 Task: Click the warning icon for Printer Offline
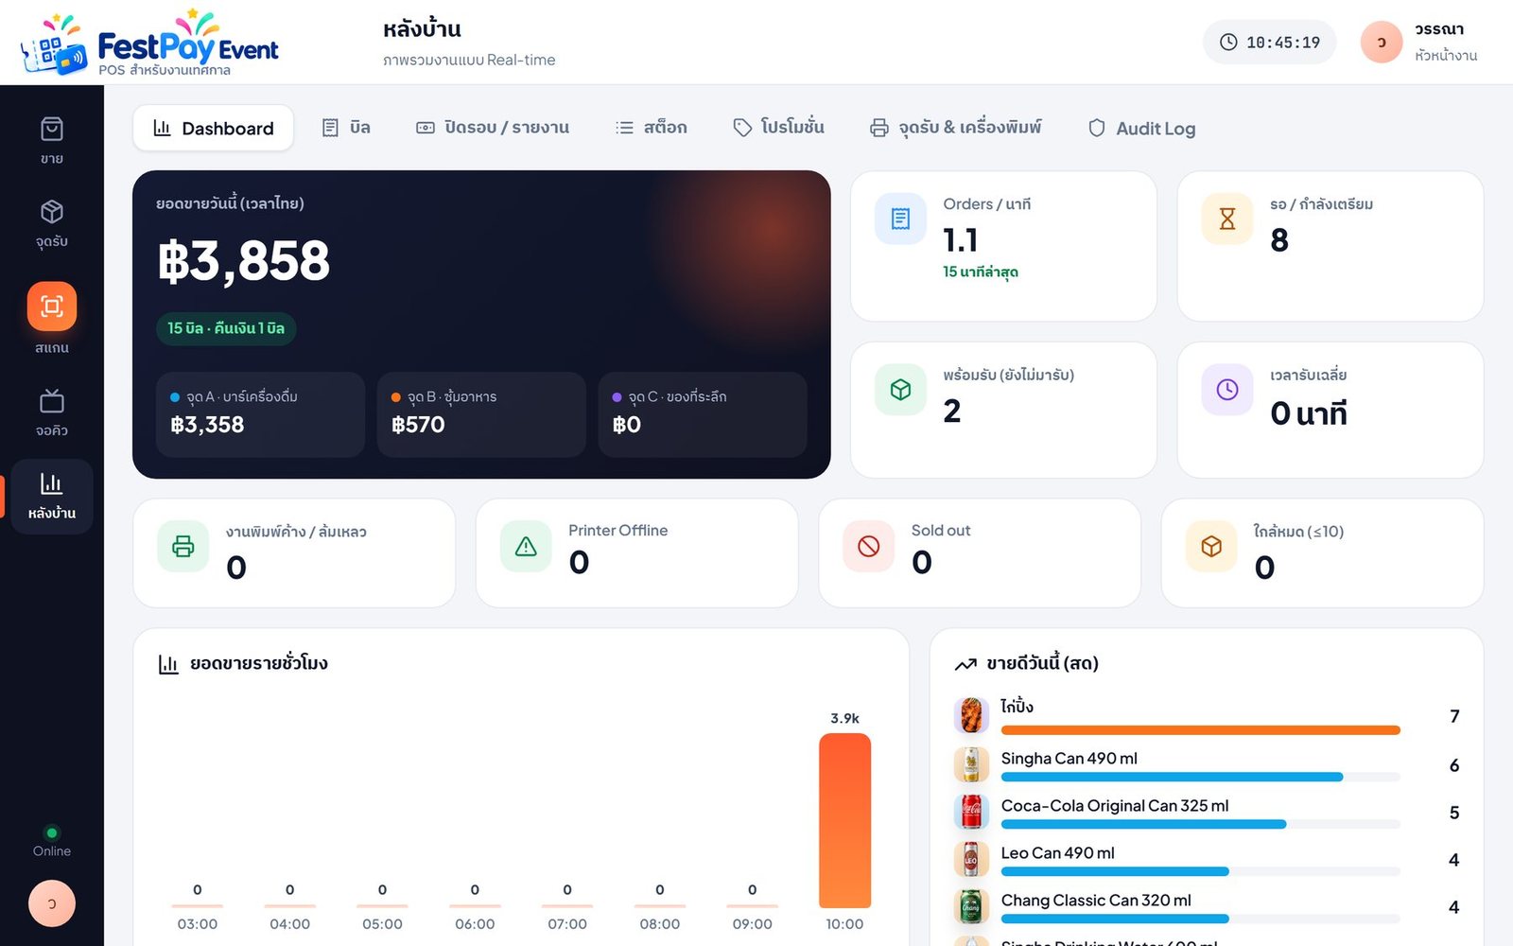coord(526,546)
